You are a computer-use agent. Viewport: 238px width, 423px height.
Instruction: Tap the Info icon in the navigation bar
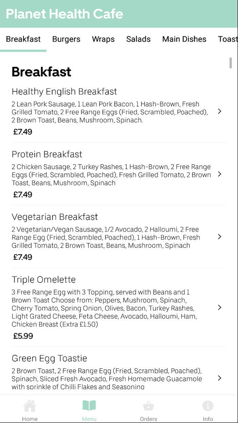[x=208, y=405]
